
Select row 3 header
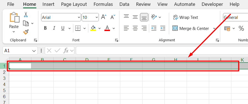4,78
